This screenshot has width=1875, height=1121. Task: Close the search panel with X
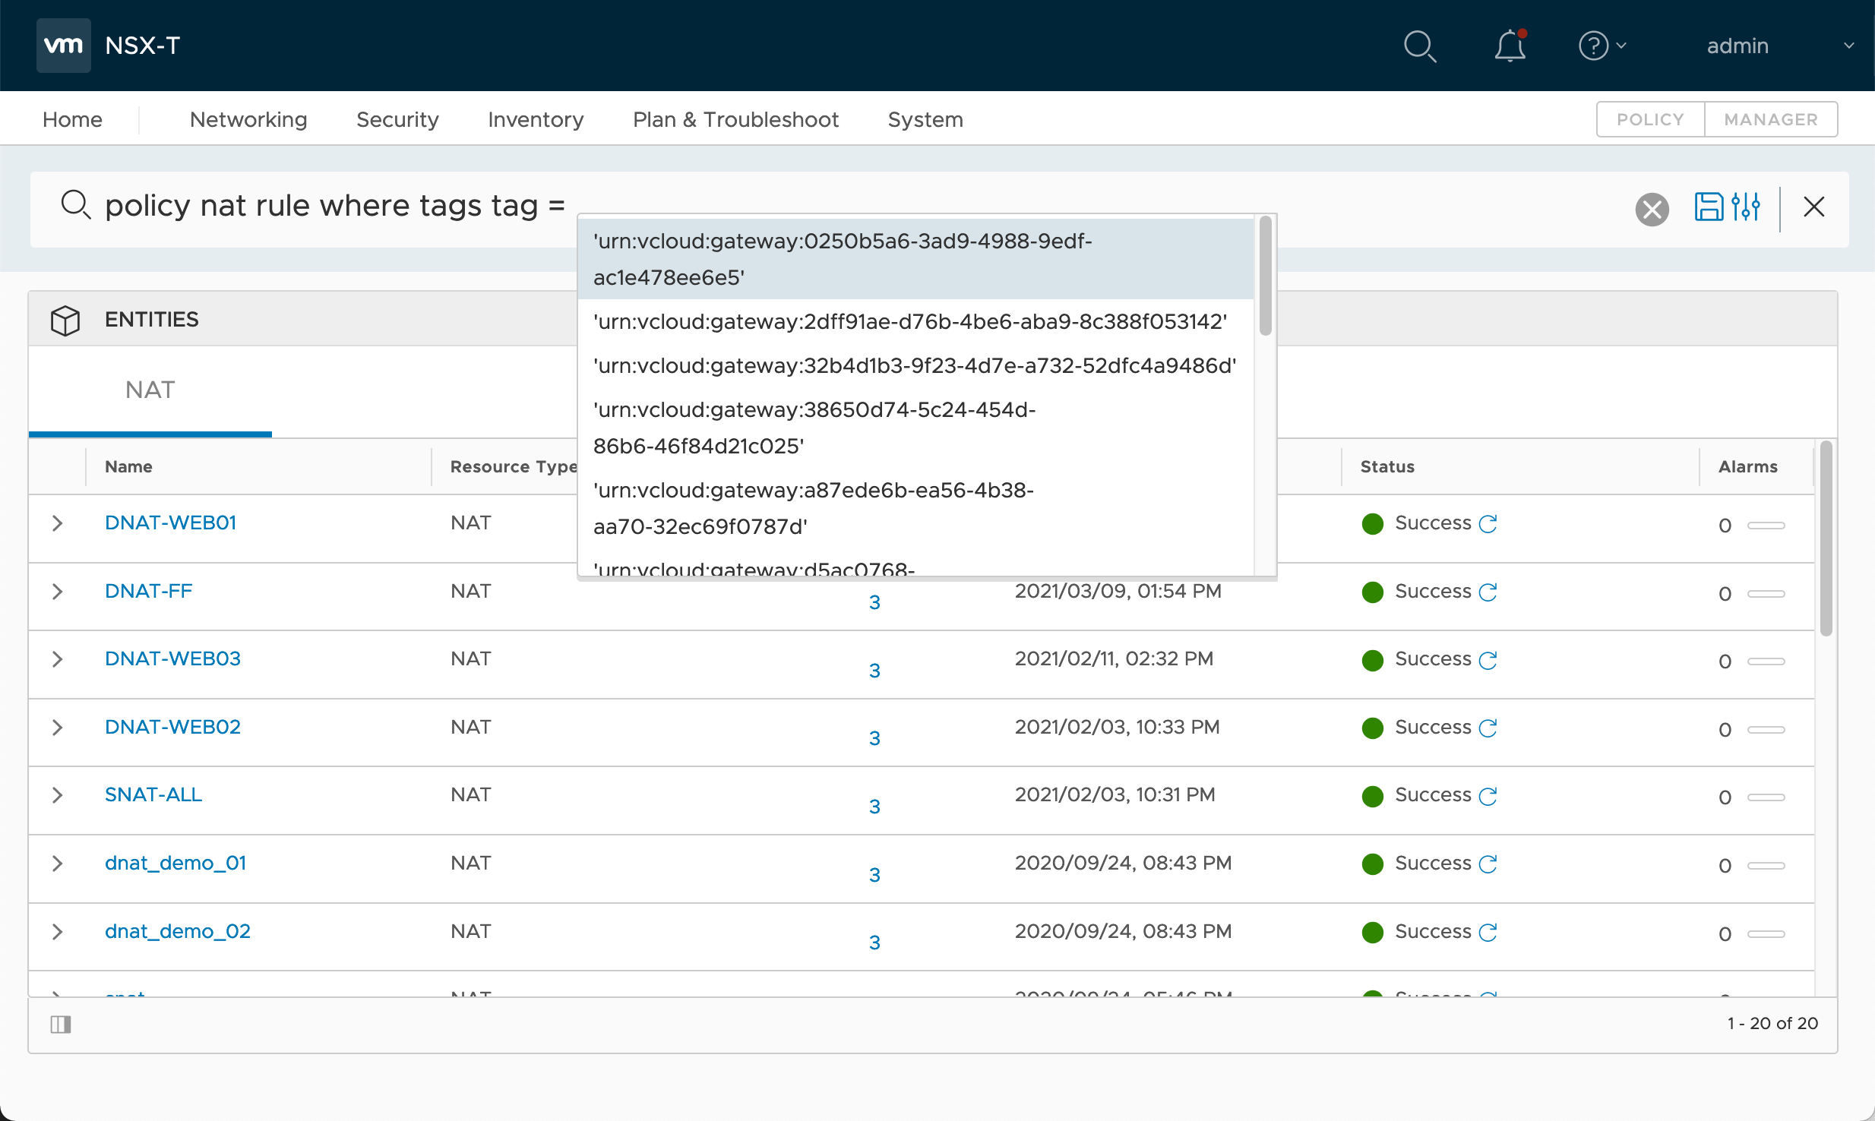1814,207
